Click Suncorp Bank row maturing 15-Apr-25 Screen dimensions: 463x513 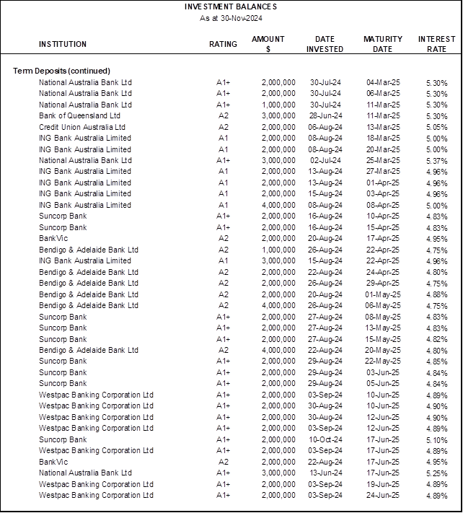click(63, 228)
